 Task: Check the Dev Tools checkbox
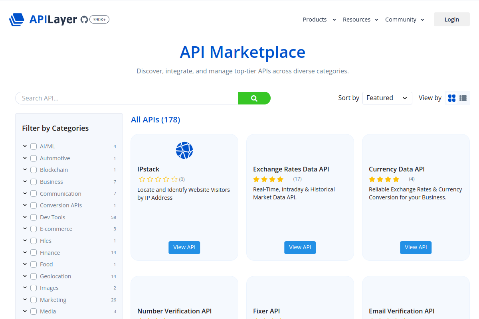(34, 217)
